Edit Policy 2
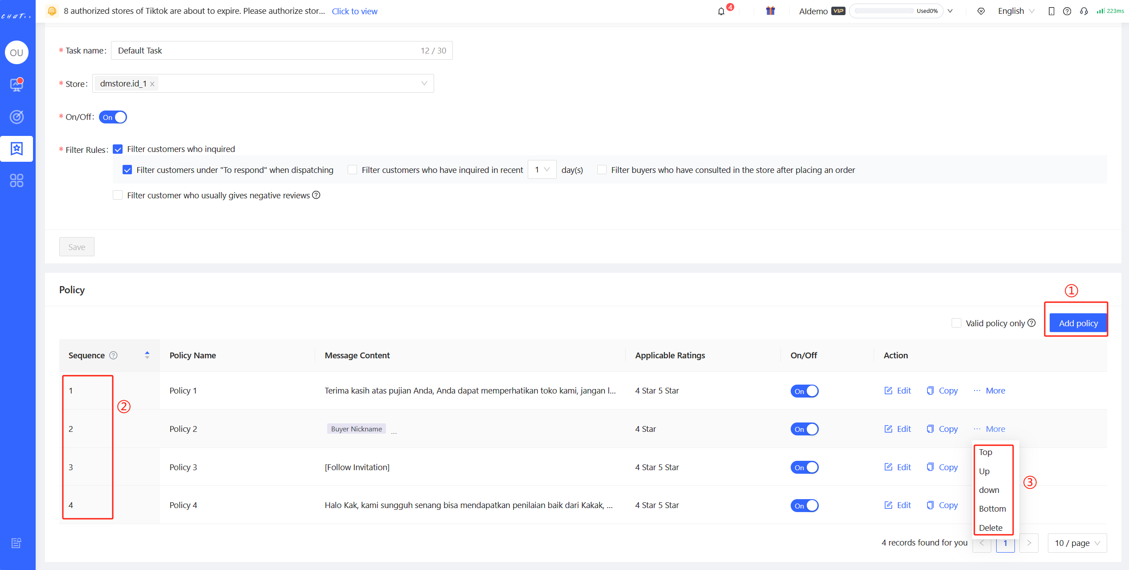Image resolution: width=1129 pixels, height=570 pixels. [898, 429]
